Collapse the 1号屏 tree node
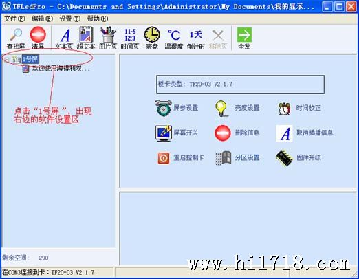The image size is (359, 279). [x=7, y=60]
